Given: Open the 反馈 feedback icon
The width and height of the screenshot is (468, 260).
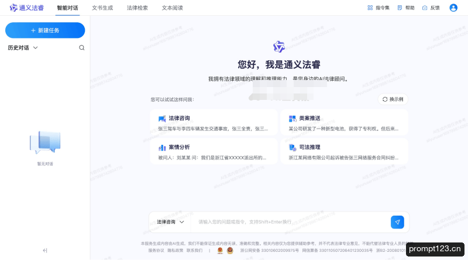Looking at the screenshot, I should click(x=425, y=8).
